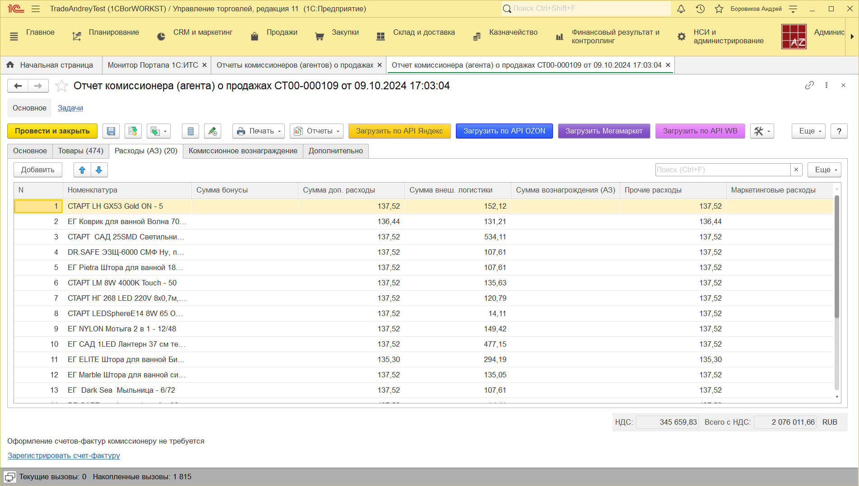This screenshot has width=859, height=486.
Task: Open the tools wrench dropdown
Action: pos(762,131)
